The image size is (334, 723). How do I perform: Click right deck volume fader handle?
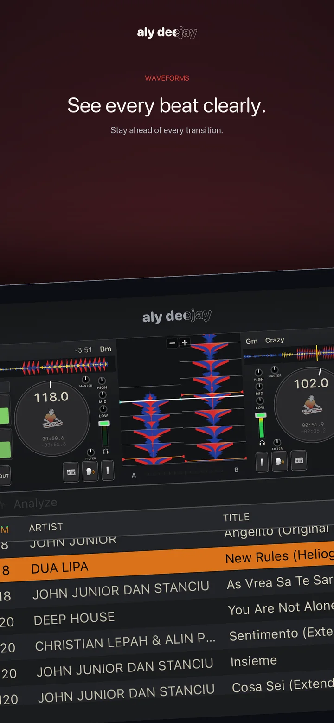[x=261, y=415]
